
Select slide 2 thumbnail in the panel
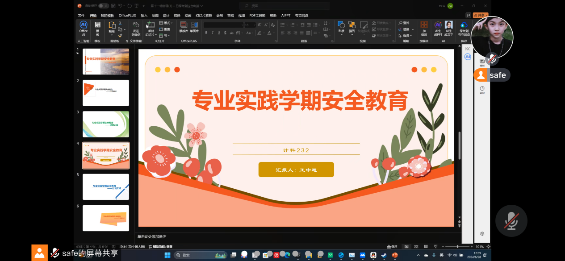click(106, 93)
